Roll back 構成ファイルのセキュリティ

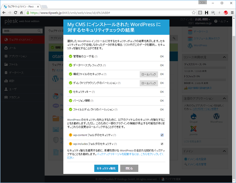point(149,75)
